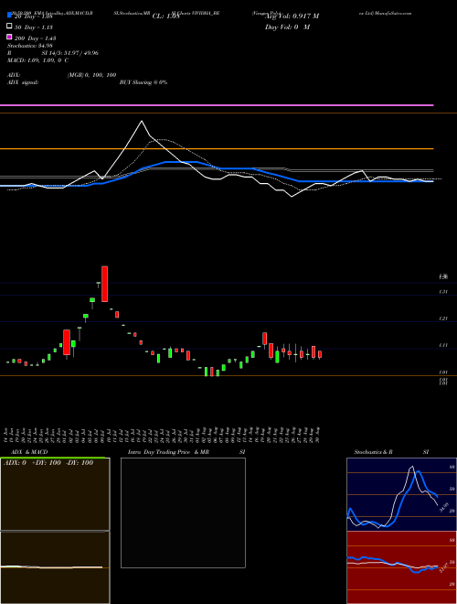Click the last red candlestick on the right

pos(320,354)
